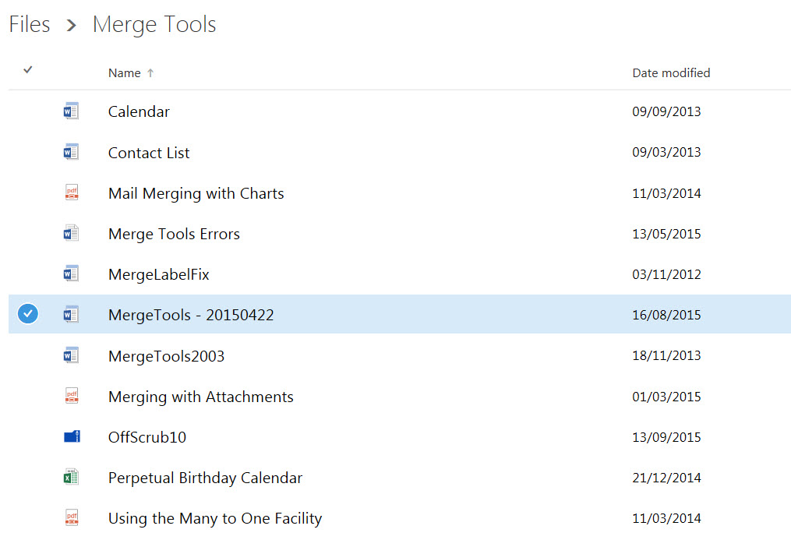Uncheck the selected MergeTools - 20150422 row

28,314
